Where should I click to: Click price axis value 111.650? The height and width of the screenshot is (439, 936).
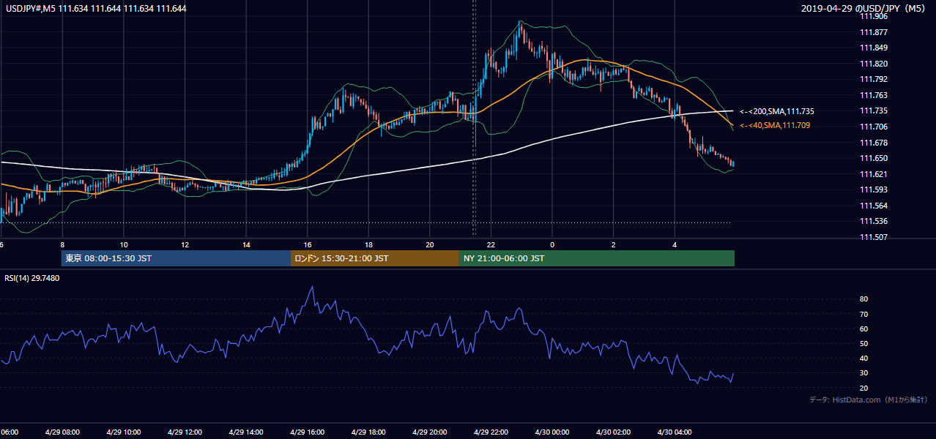click(873, 158)
